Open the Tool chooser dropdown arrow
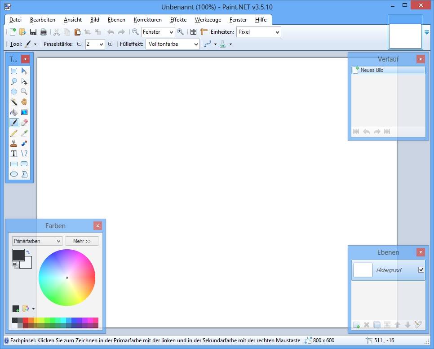 tap(35, 44)
